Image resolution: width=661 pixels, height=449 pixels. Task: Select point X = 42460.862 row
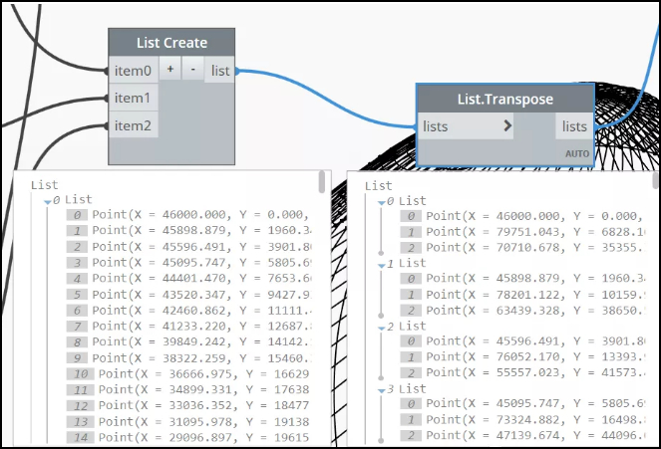click(188, 311)
